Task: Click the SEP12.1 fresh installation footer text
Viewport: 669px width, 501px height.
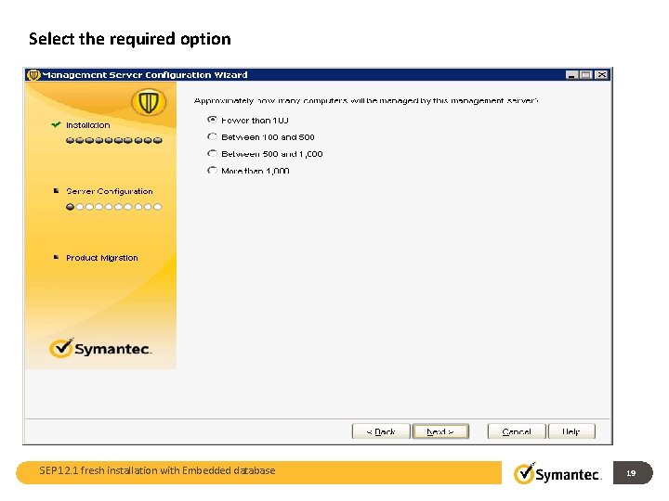Action: click(157, 470)
